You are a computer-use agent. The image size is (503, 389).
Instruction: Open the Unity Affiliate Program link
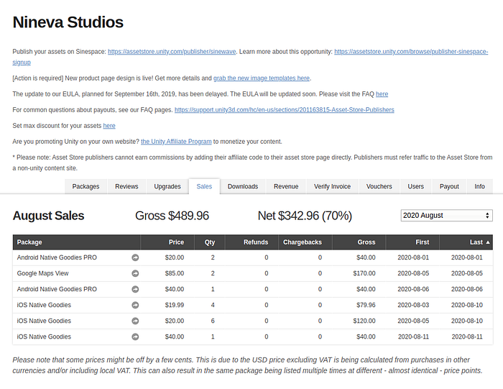click(176, 142)
